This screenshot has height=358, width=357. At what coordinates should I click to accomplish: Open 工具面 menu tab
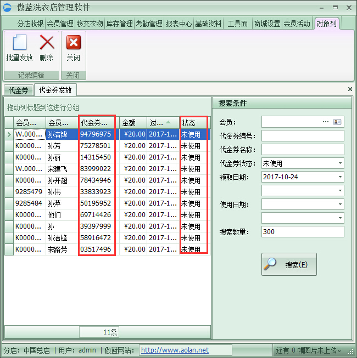(238, 24)
